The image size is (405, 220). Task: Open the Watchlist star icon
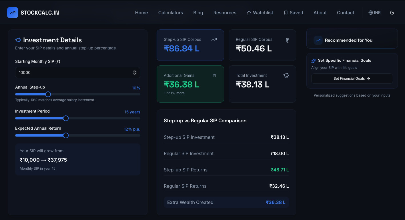[248, 12]
